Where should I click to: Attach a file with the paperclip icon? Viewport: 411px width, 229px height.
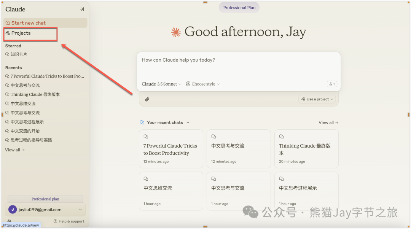[x=147, y=99]
